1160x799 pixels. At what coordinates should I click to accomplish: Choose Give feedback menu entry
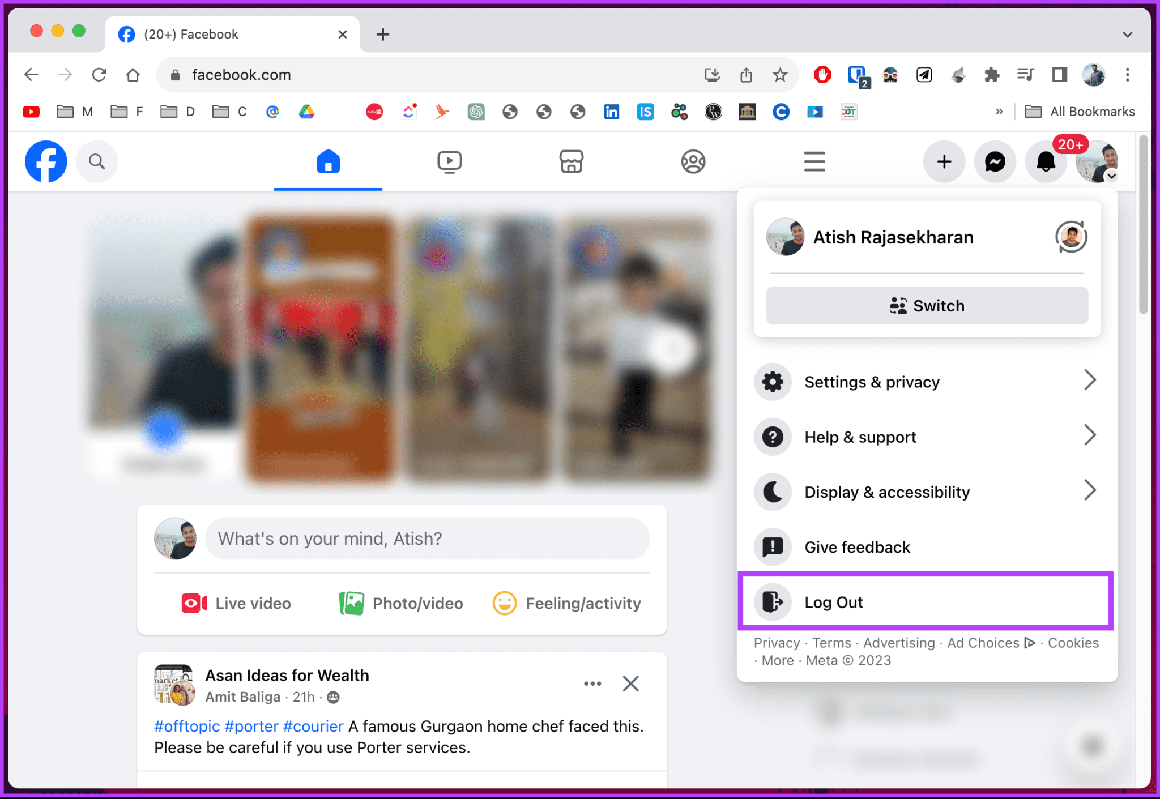point(857,547)
